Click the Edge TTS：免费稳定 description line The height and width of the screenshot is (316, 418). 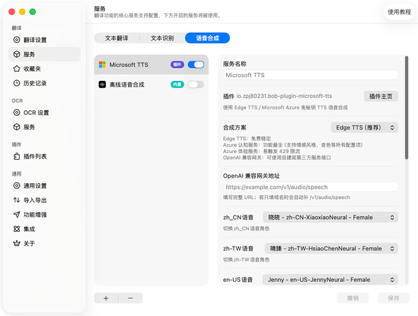(x=247, y=138)
